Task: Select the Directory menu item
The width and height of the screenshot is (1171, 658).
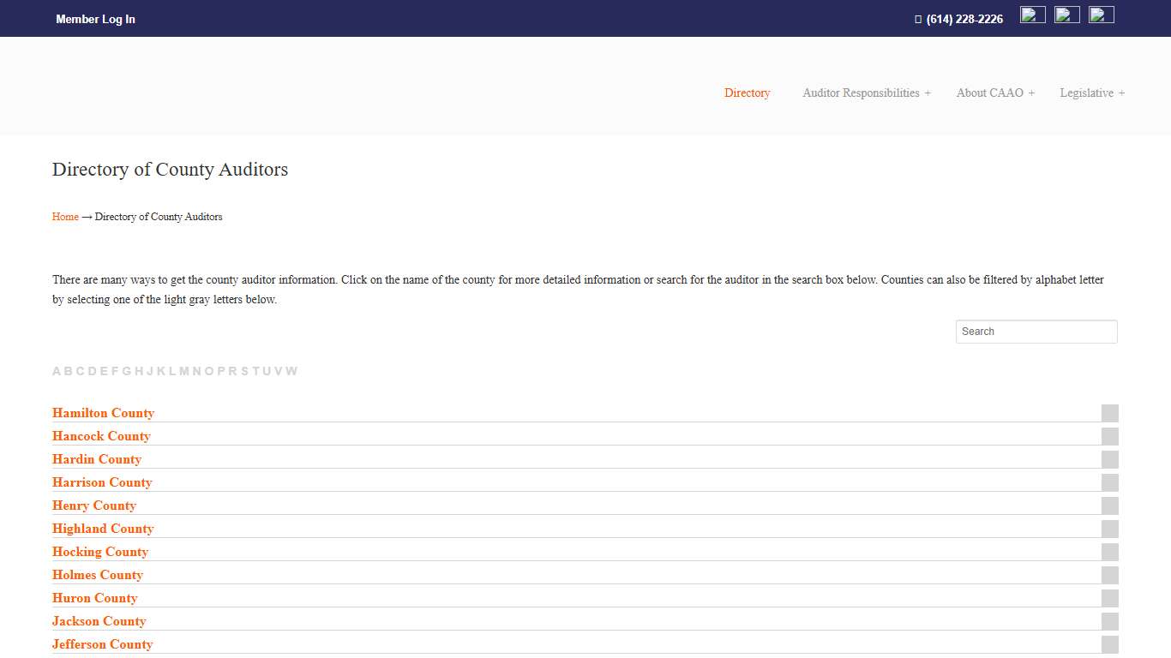Action: (747, 93)
